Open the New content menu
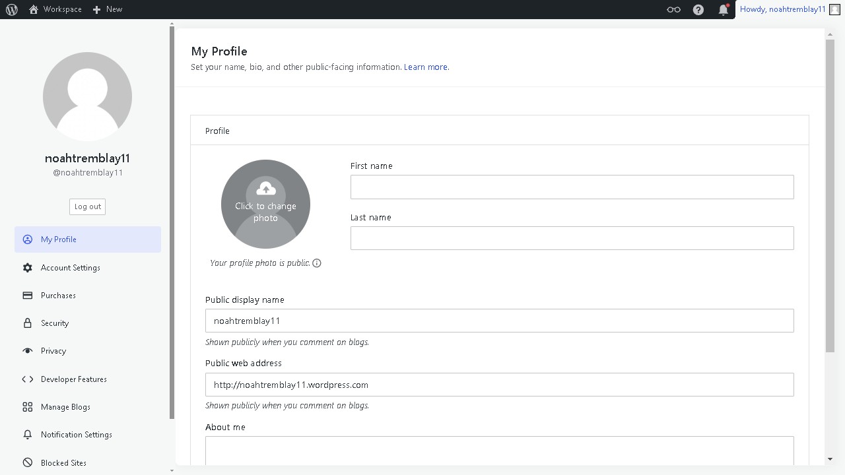845x475 pixels. point(108,9)
